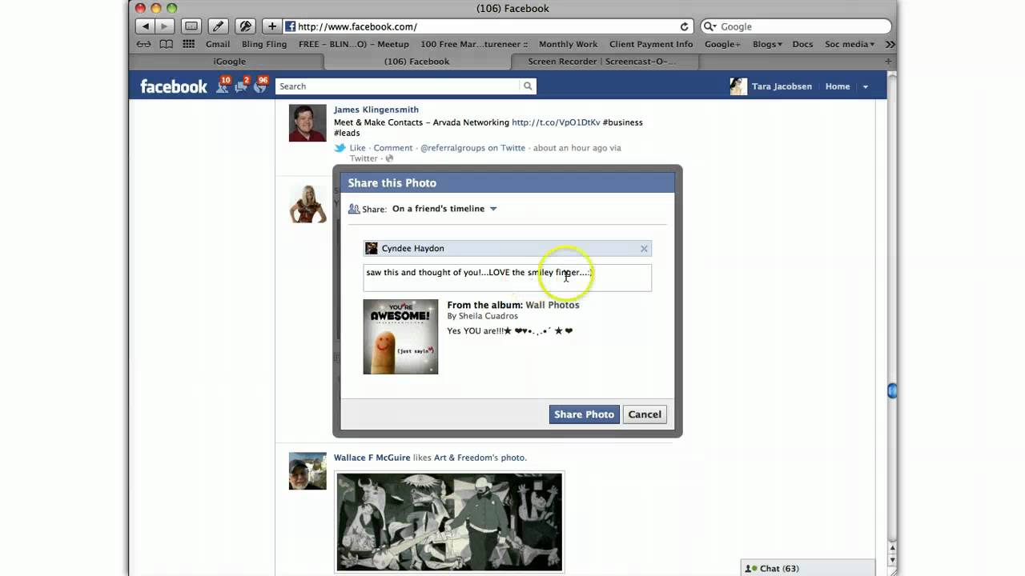Viewport: 1025px width, 576px height.
Task: Open @referralgroups on Twitter link
Action: coord(472,148)
